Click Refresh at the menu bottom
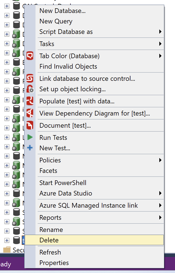Screen dimensions: 175x273 pyautogui.click(x=50, y=252)
